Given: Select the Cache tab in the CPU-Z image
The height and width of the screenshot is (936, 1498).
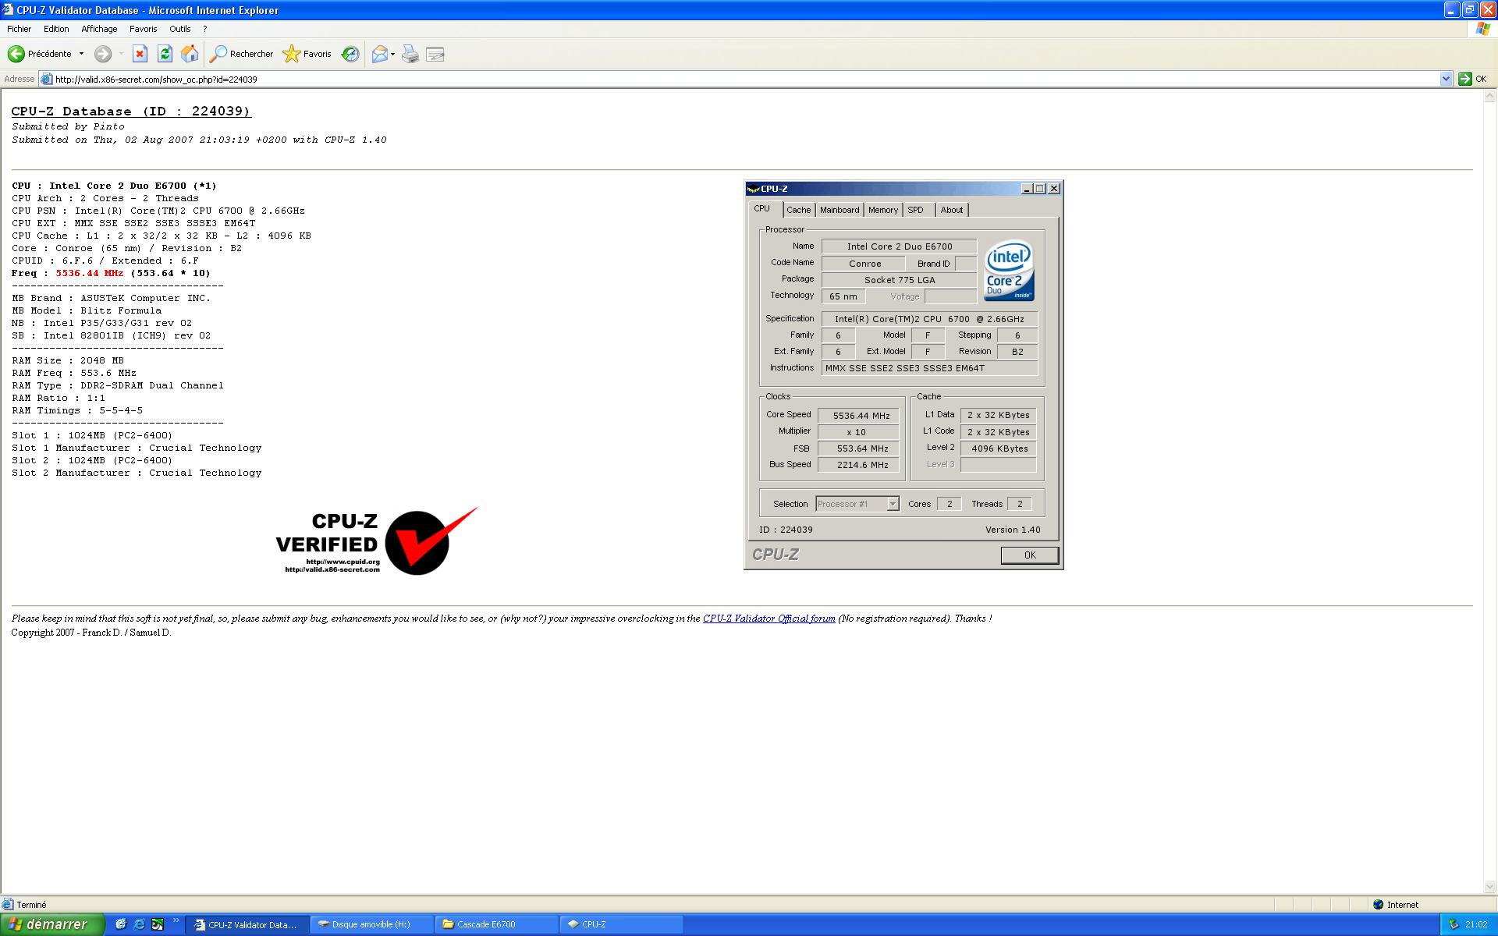Looking at the screenshot, I should [798, 210].
